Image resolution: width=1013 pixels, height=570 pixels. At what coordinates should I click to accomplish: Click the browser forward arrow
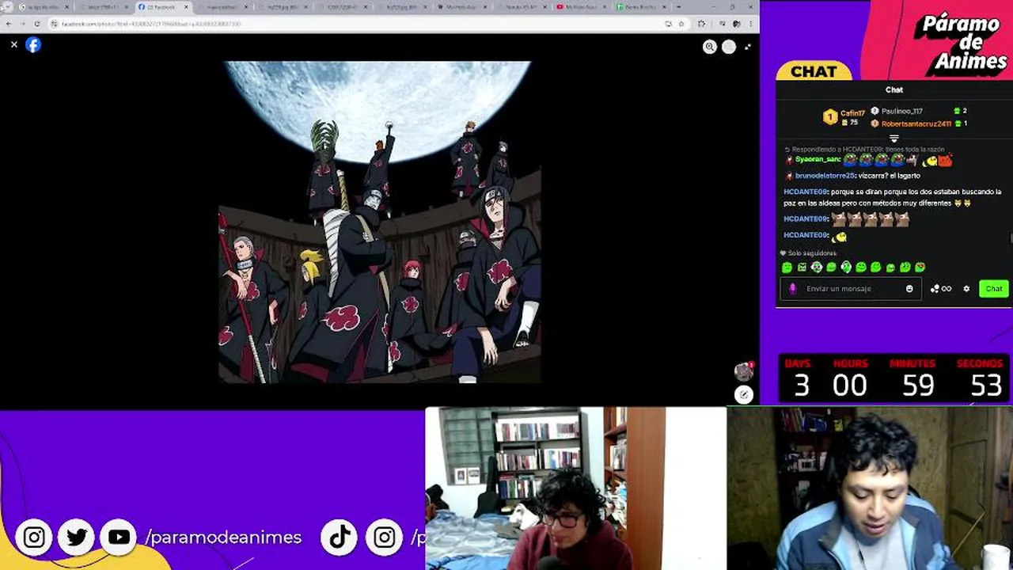coord(22,24)
